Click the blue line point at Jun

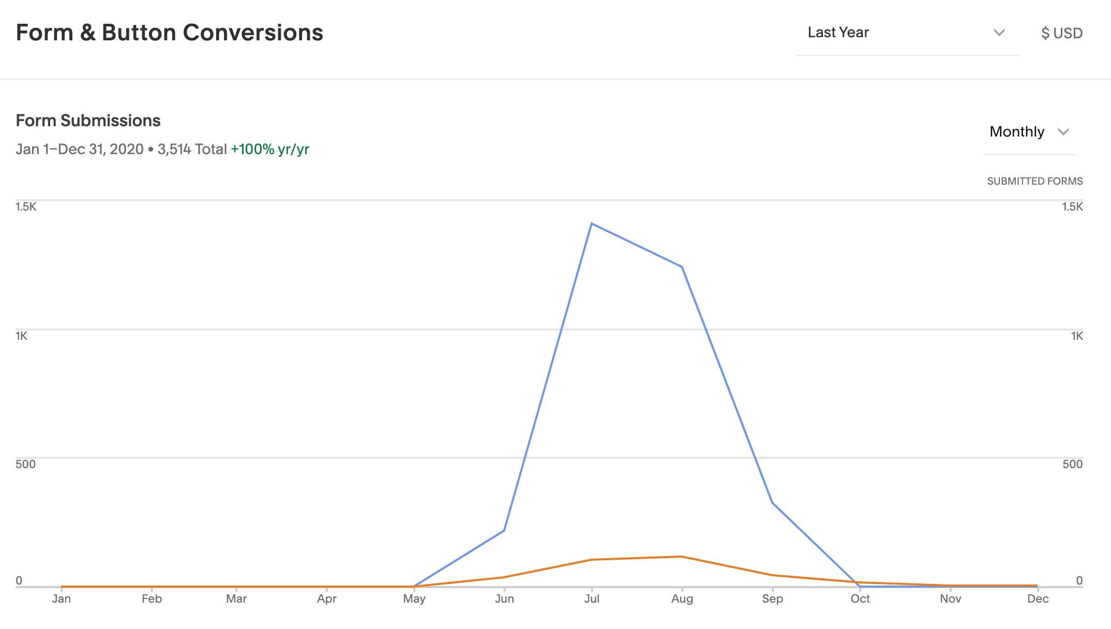pyautogui.click(x=504, y=531)
